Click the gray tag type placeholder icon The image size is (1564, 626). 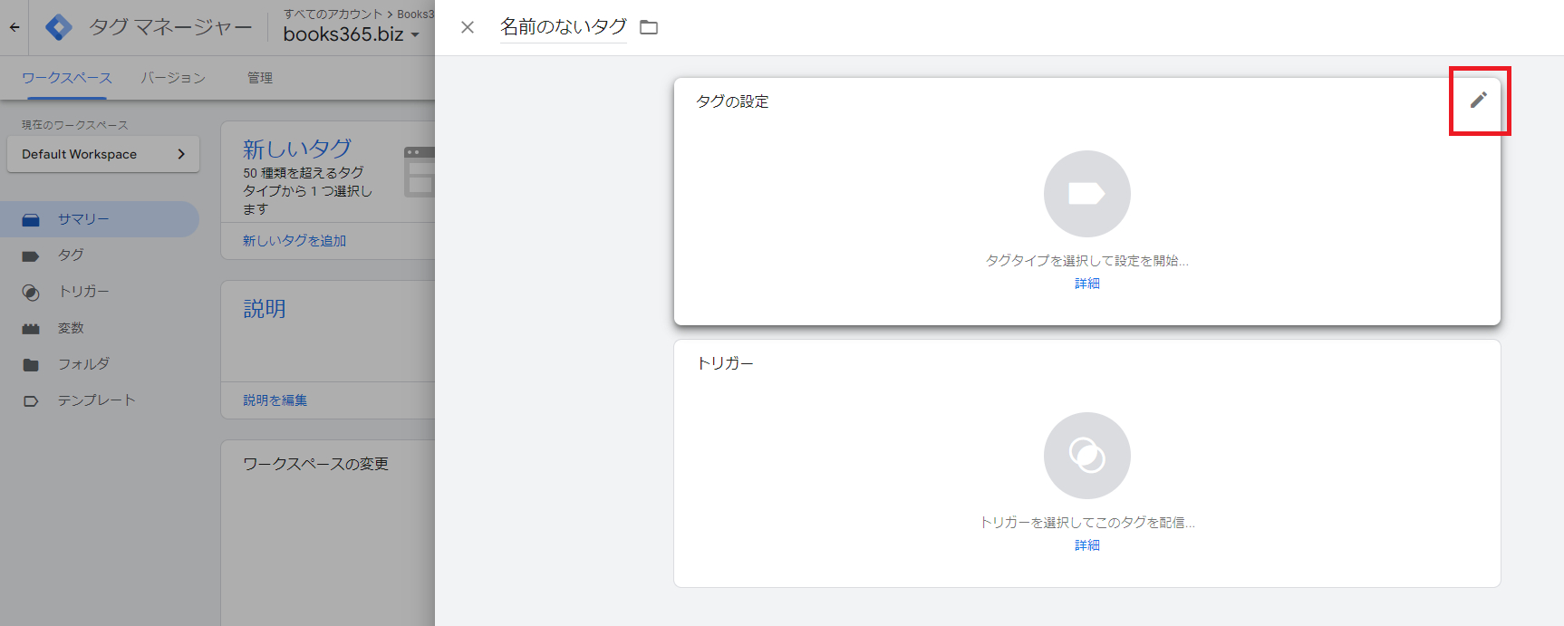(x=1086, y=194)
